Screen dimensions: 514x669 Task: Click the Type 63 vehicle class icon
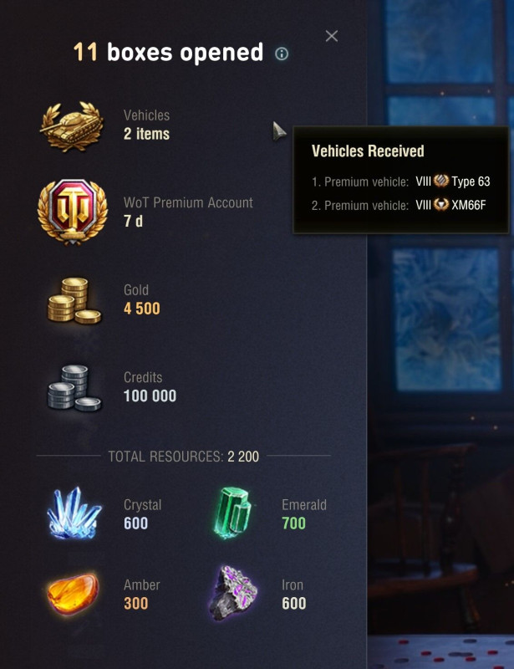(x=441, y=181)
